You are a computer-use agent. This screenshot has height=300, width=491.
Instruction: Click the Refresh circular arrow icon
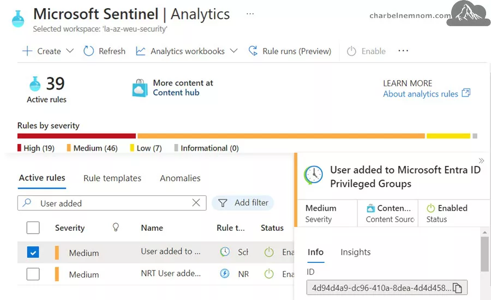point(88,51)
